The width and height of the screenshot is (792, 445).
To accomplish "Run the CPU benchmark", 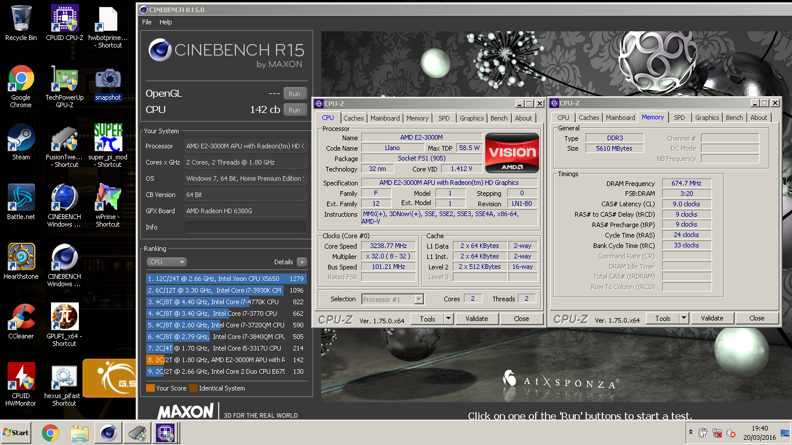I will coord(295,110).
